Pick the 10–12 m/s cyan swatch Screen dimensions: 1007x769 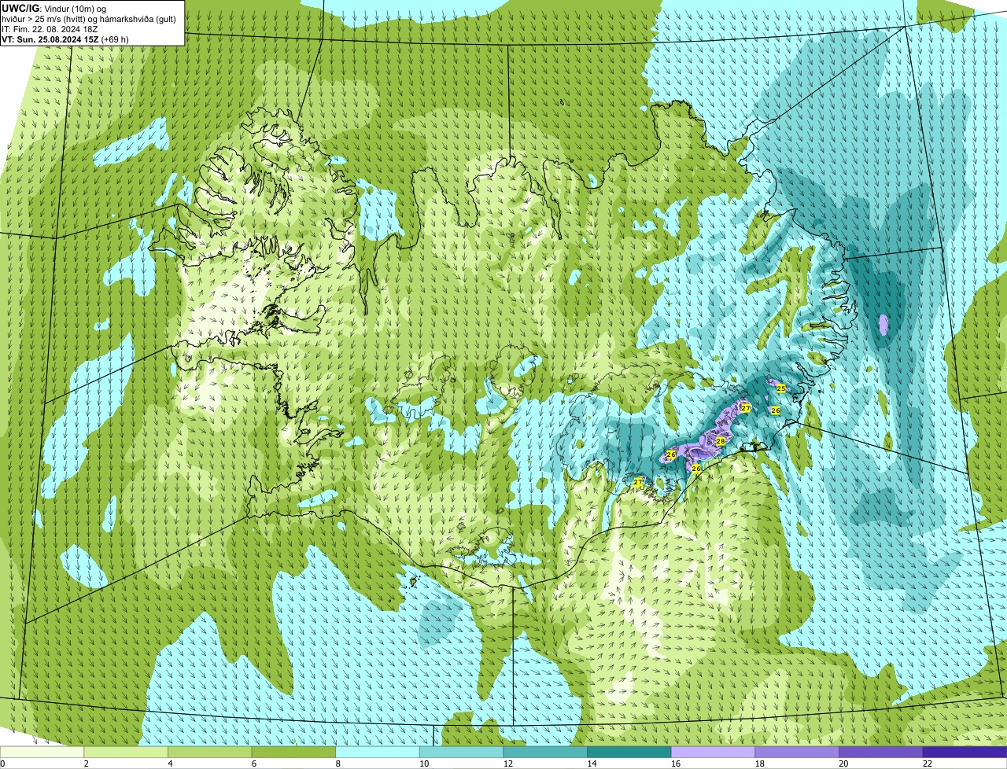click(x=461, y=752)
